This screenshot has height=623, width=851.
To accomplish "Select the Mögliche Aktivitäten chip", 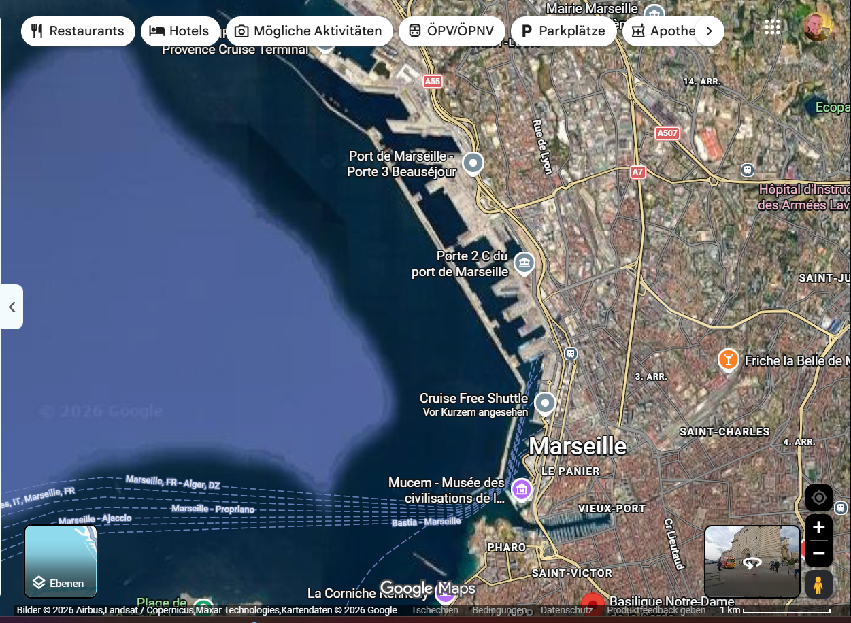I will pyautogui.click(x=310, y=31).
